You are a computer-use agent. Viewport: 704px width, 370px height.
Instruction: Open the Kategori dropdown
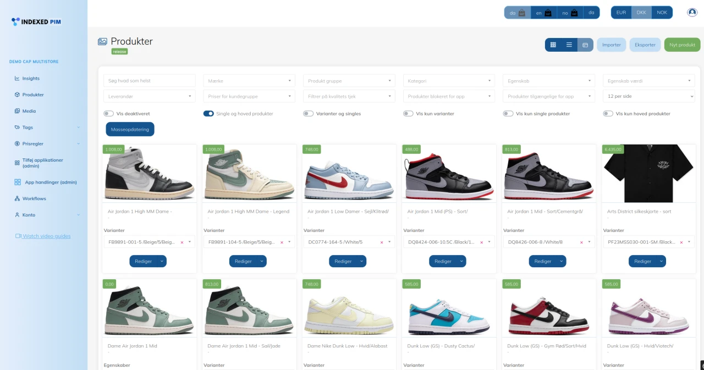pyautogui.click(x=449, y=81)
